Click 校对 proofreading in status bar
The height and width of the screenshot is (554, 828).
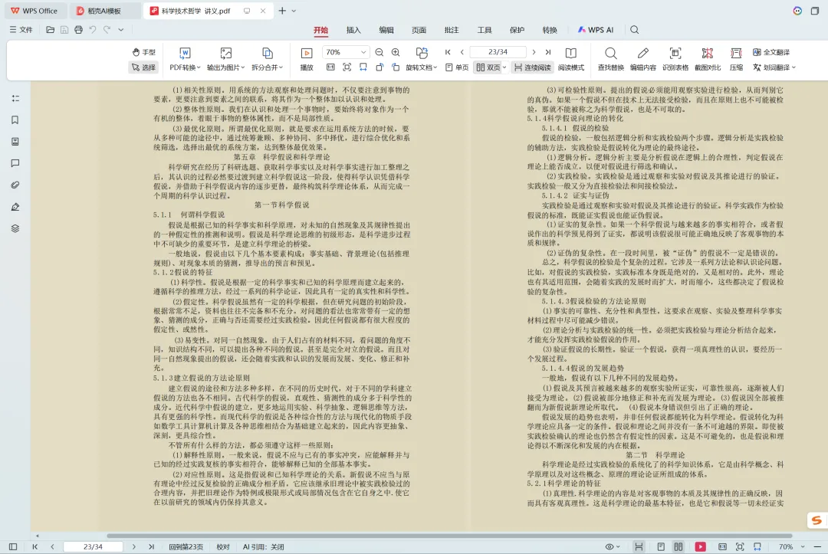tap(223, 547)
